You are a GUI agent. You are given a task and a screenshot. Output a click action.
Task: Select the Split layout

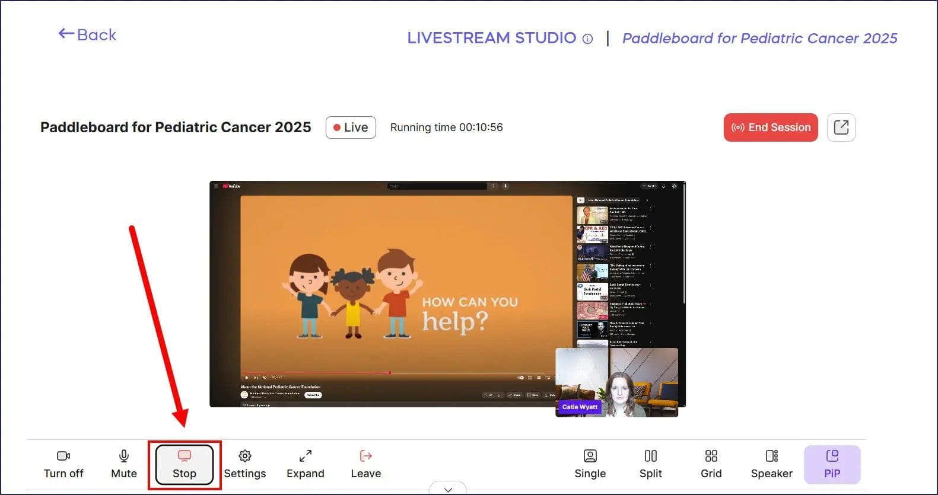pos(650,464)
